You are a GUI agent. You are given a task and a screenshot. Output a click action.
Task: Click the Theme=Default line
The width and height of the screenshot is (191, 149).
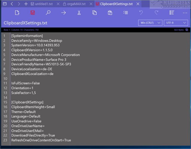click(x=23, y=112)
